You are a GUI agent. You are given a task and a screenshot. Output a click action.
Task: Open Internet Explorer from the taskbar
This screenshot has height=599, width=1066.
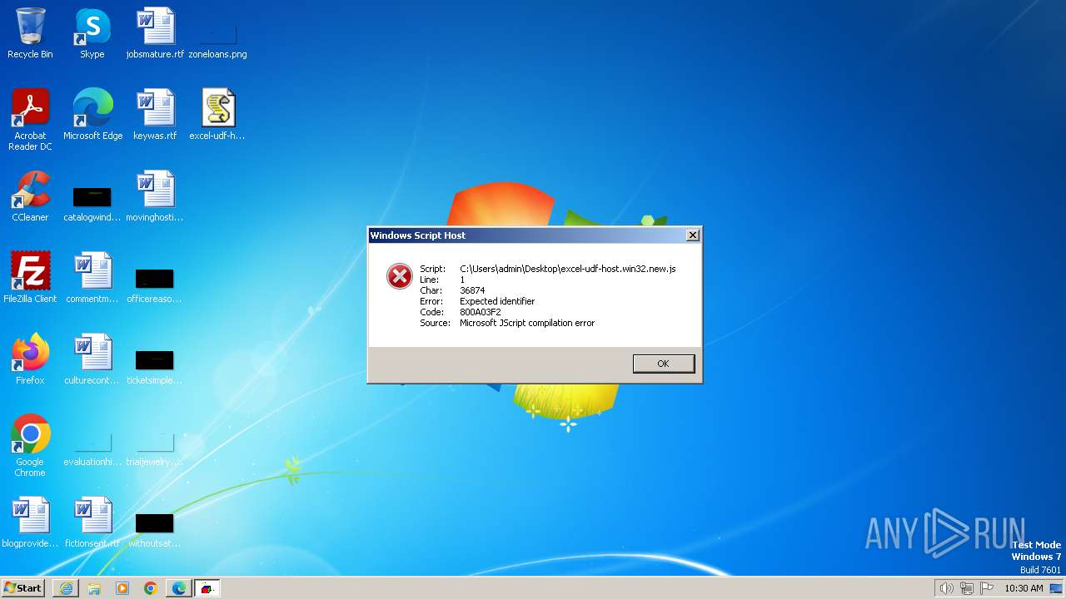pyautogui.click(x=66, y=588)
